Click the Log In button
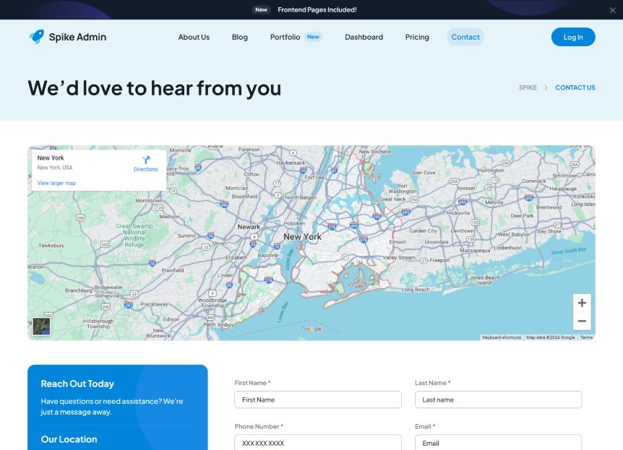 573,37
